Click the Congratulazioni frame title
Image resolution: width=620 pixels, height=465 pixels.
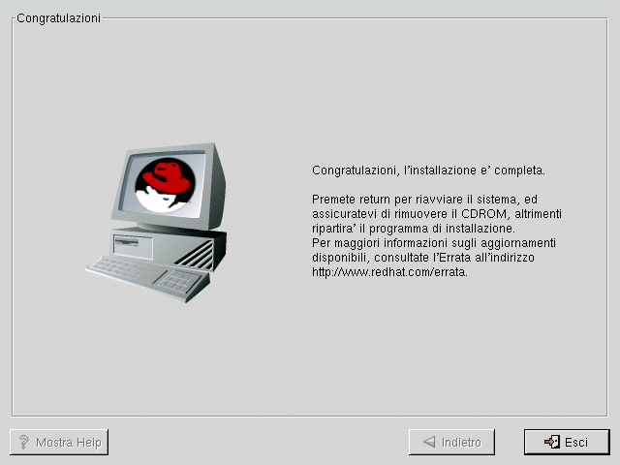pyautogui.click(x=58, y=17)
